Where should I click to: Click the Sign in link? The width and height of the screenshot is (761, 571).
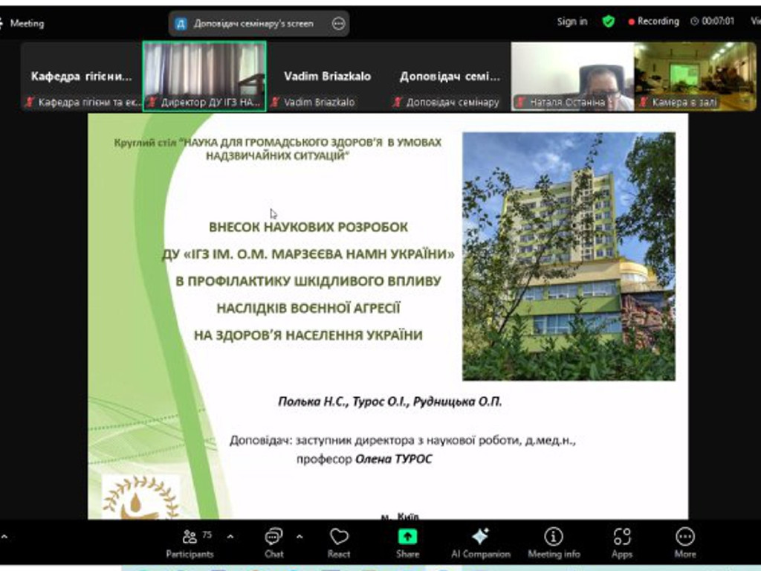[571, 22]
